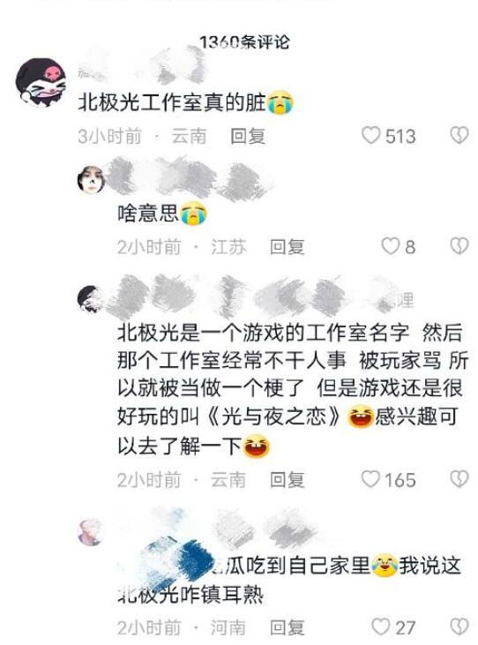Open the avatar of the long explanation replier

pyautogui.click(x=91, y=299)
